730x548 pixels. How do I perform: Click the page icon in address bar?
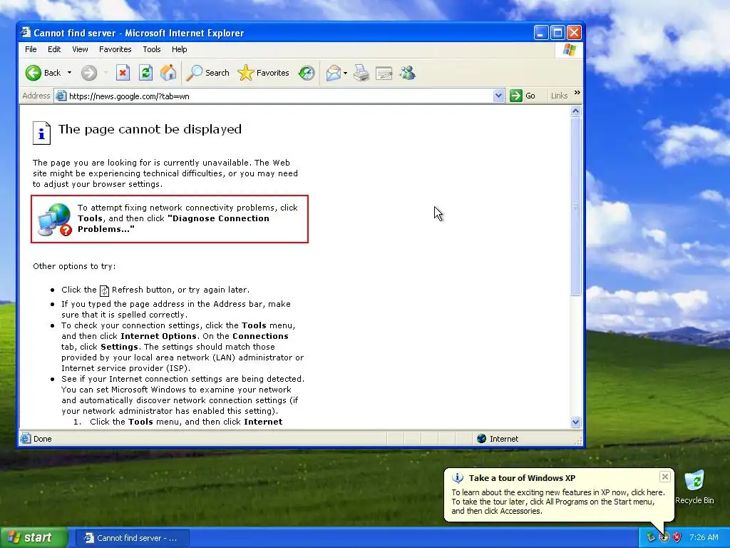[x=61, y=96]
